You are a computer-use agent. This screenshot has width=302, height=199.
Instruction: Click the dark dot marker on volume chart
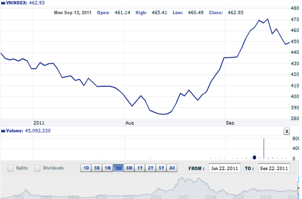click(x=254, y=157)
